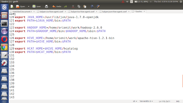Open Opera browser from launcher
The height and width of the screenshot is (103, 183).
(x=4, y=39)
